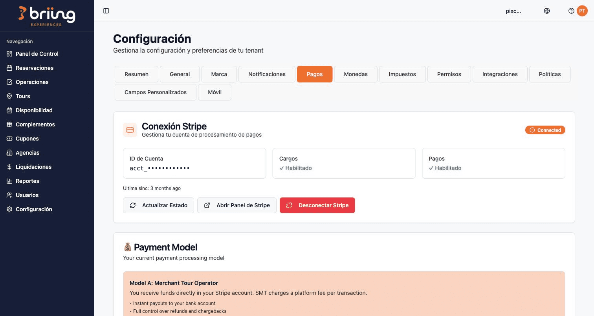Click the Conexión Stripe card icon
594x316 pixels.
(x=130, y=130)
